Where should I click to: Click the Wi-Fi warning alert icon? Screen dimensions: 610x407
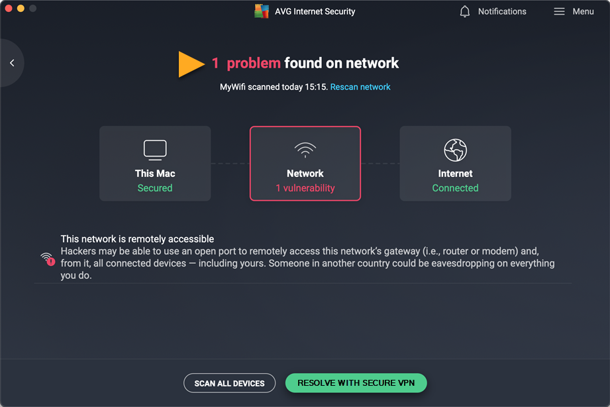(47, 259)
